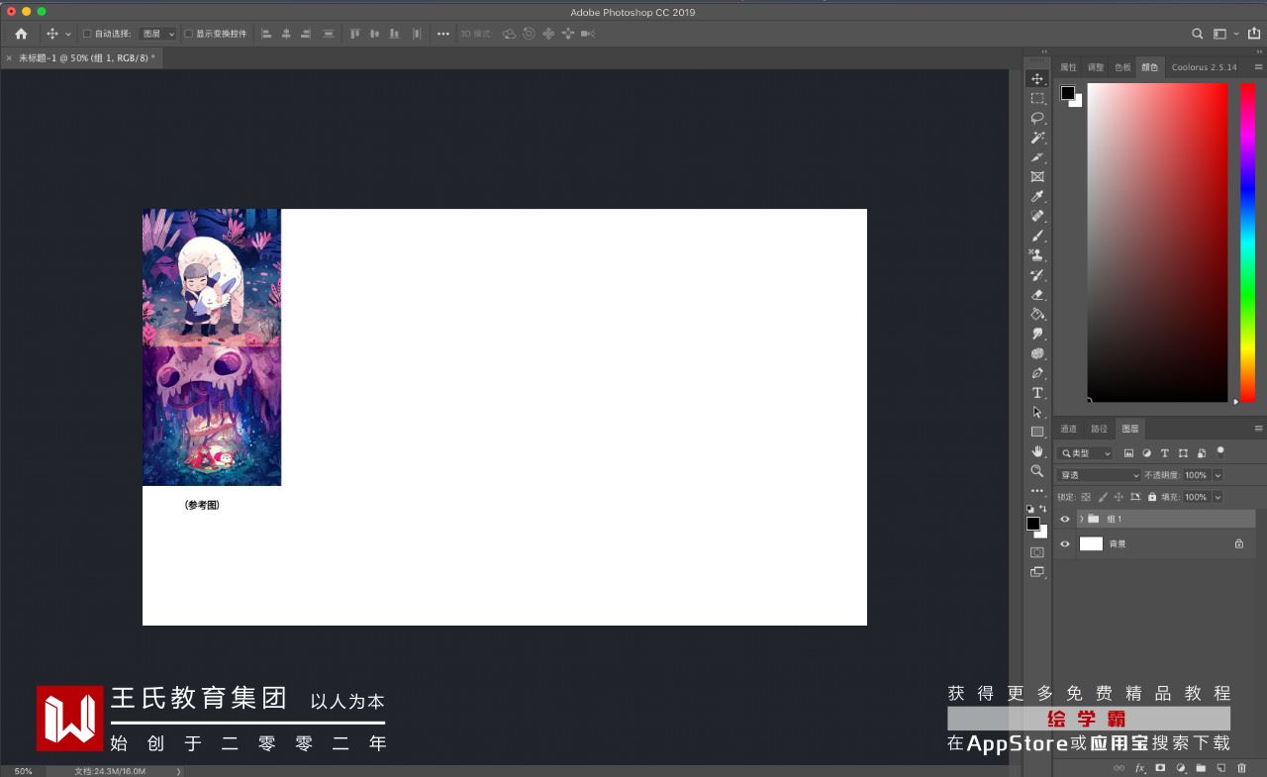This screenshot has width=1267, height=777.
Task: Toggle lock image pixels (brush icon)
Action: click(x=1103, y=497)
